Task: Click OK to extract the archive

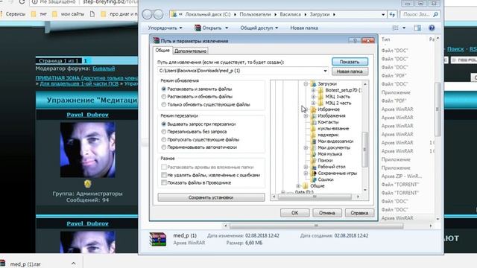Action: click(295, 213)
